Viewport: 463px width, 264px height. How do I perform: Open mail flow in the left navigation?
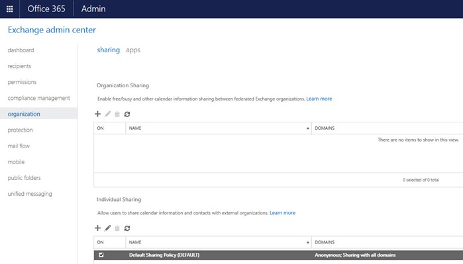click(x=19, y=146)
